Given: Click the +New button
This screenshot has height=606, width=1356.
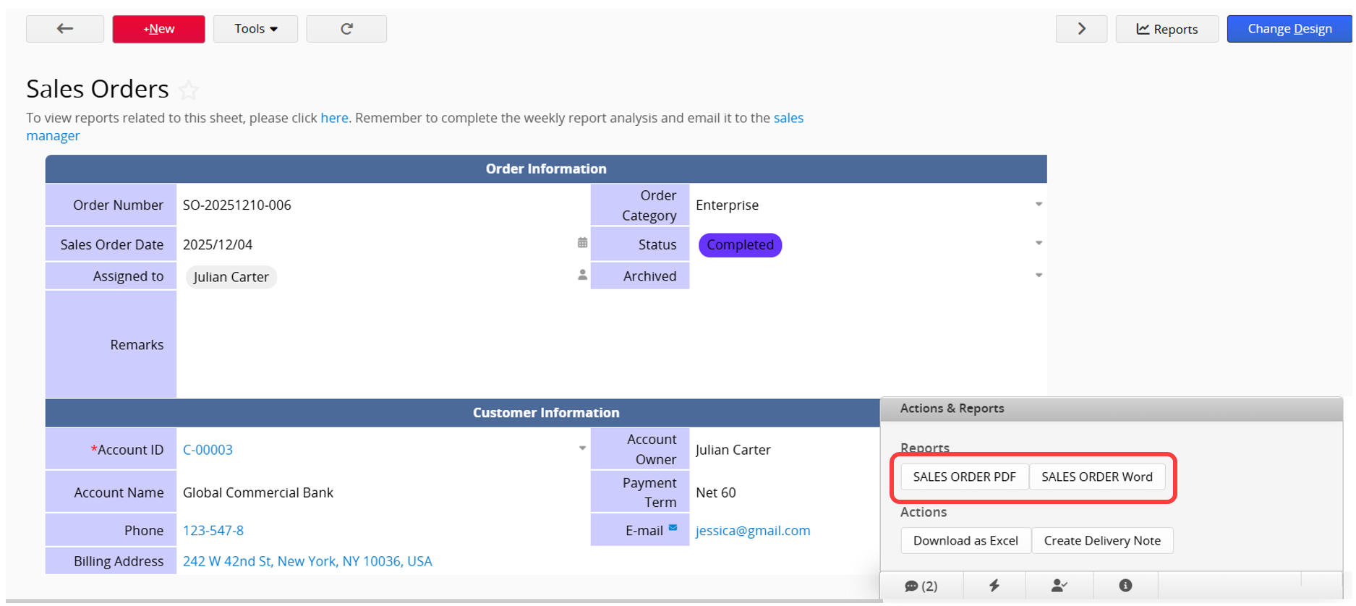Looking at the screenshot, I should 158,29.
